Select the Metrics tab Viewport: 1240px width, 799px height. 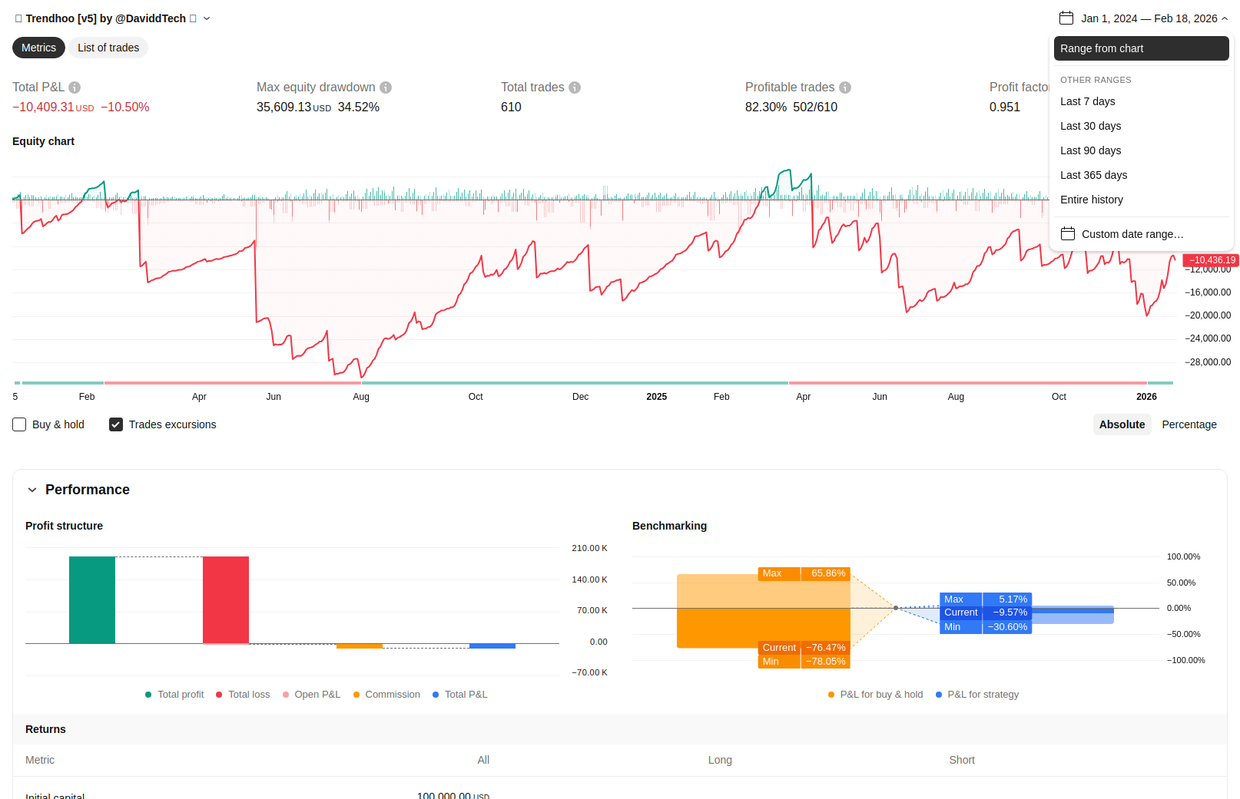[x=38, y=48]
